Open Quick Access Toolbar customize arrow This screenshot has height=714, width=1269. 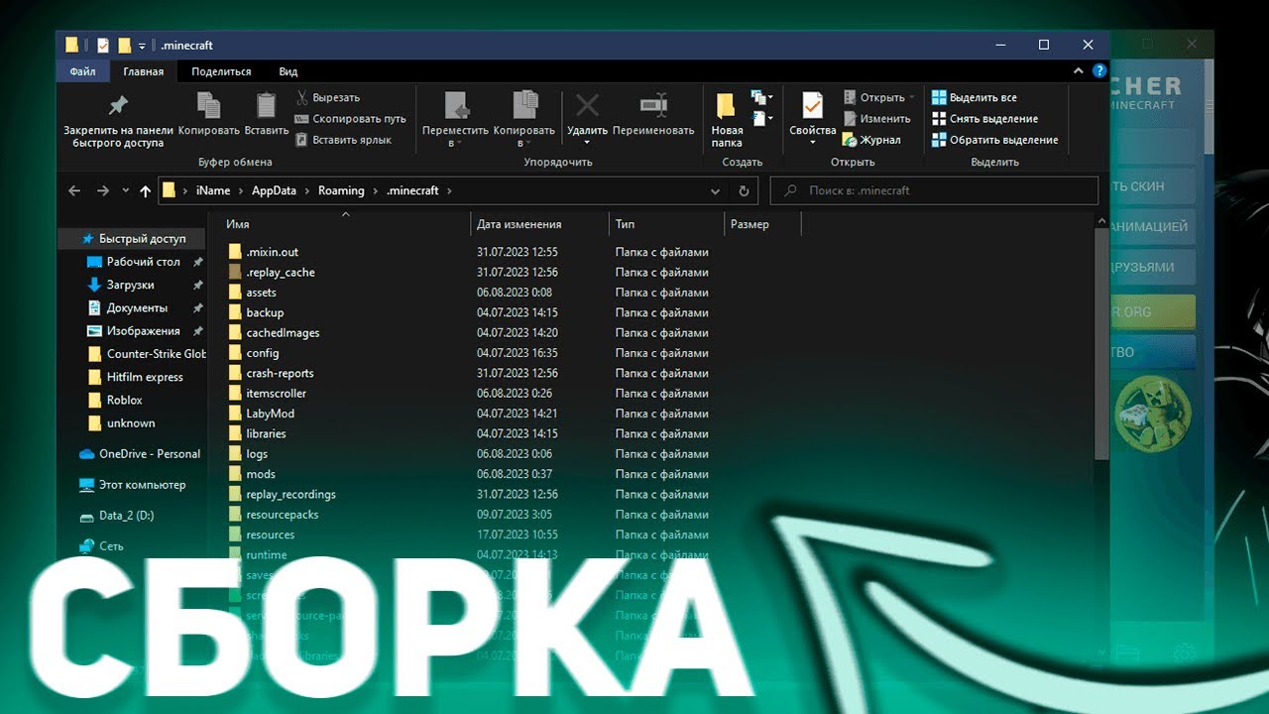click(142, 46)
